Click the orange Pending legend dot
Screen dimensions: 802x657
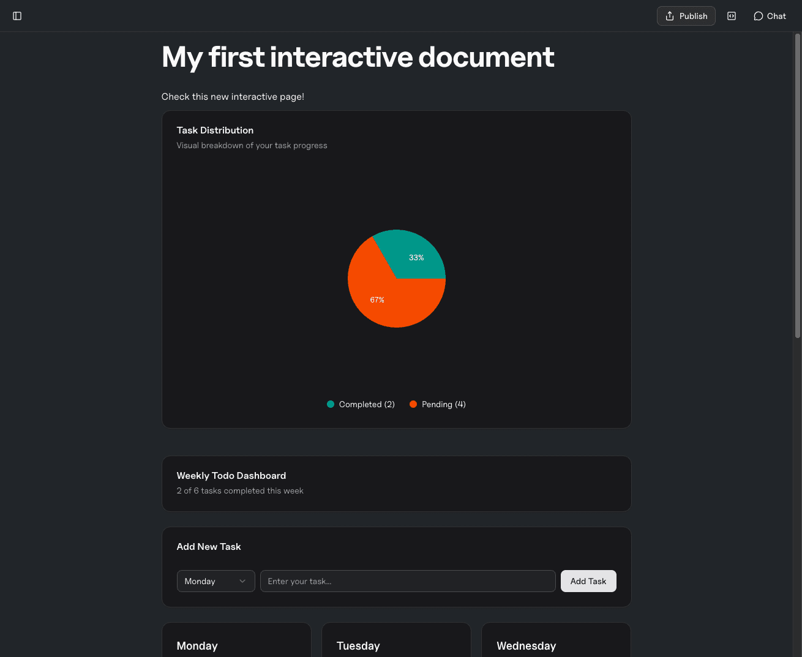(413, 404)
